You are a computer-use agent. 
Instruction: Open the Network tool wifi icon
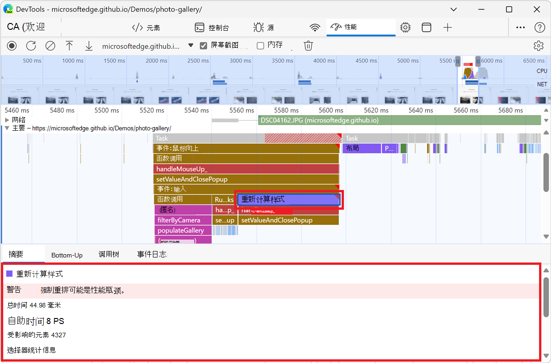point(315,28)
